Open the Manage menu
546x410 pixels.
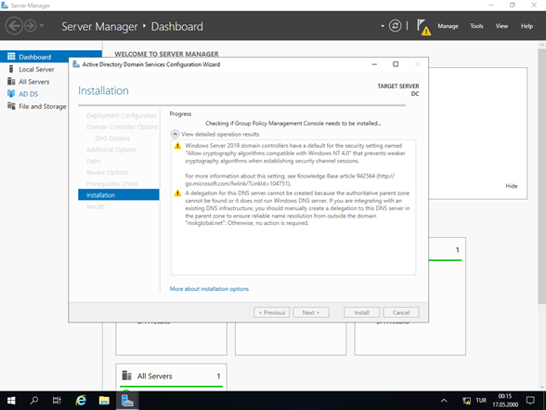448,26
